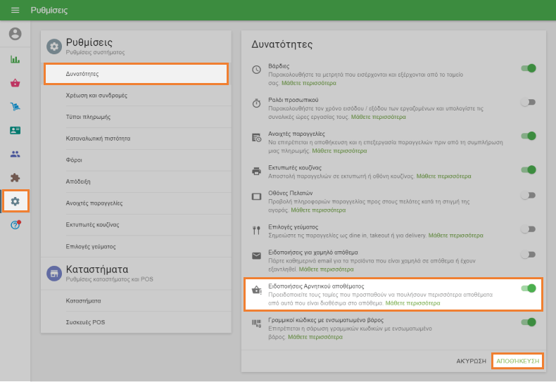Open the settings gear in sidebar
The image size is (556, 382).
(x=15, y=201)
